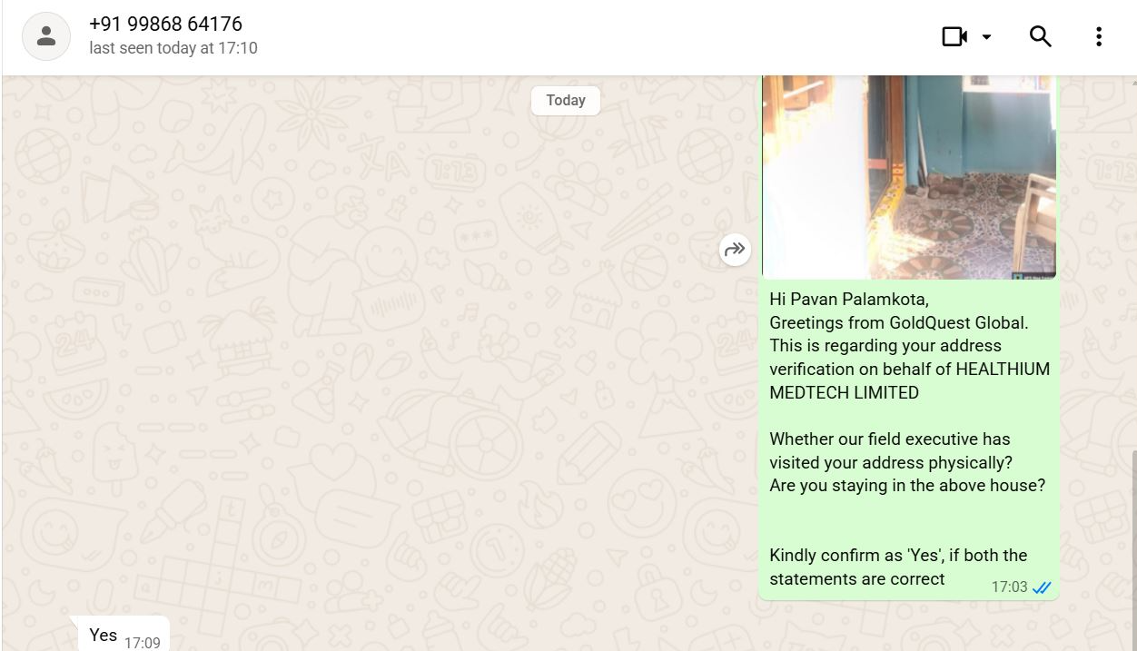
Task: Search within this chat
Action: pyautogui.click(x=1040, y=36)
